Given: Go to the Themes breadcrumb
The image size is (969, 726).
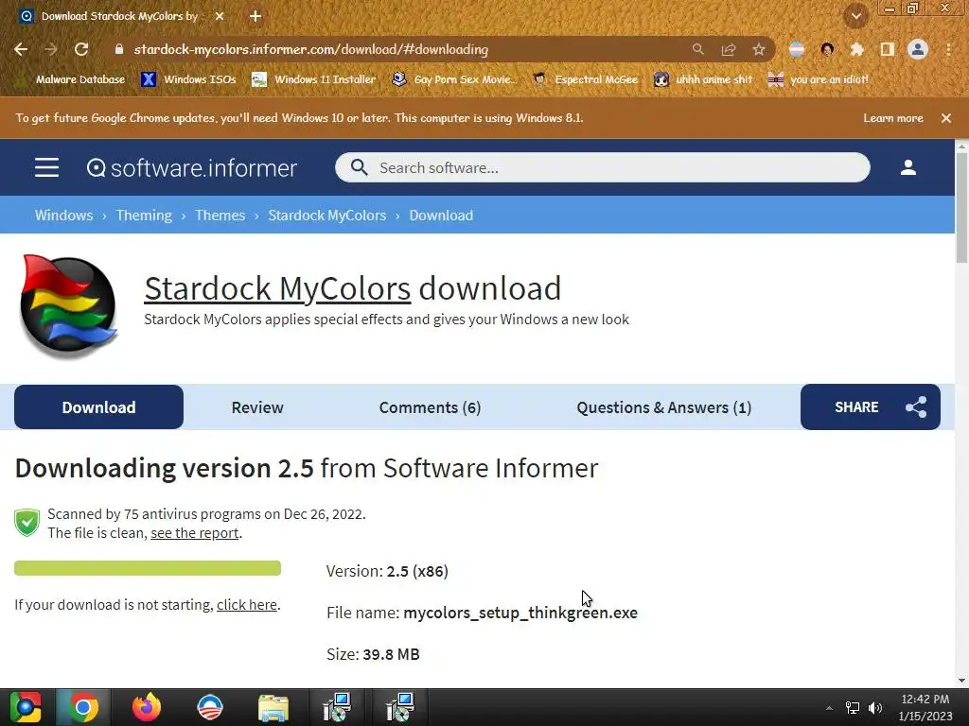Looking at the screenshot, I should (220, 216).
